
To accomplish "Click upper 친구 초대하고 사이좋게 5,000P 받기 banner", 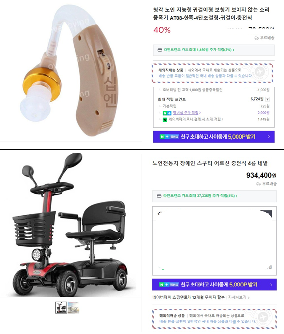I will coord(214,137).
